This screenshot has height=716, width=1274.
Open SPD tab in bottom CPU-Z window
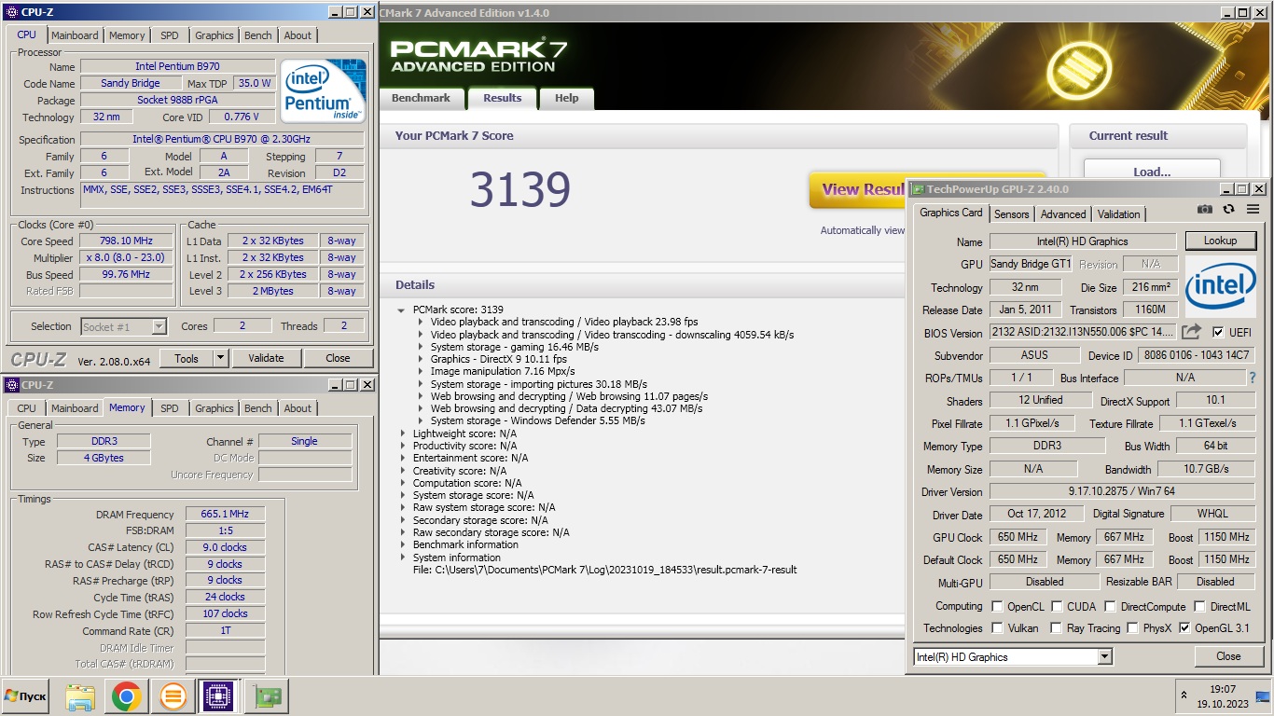(x=169, y=408)
